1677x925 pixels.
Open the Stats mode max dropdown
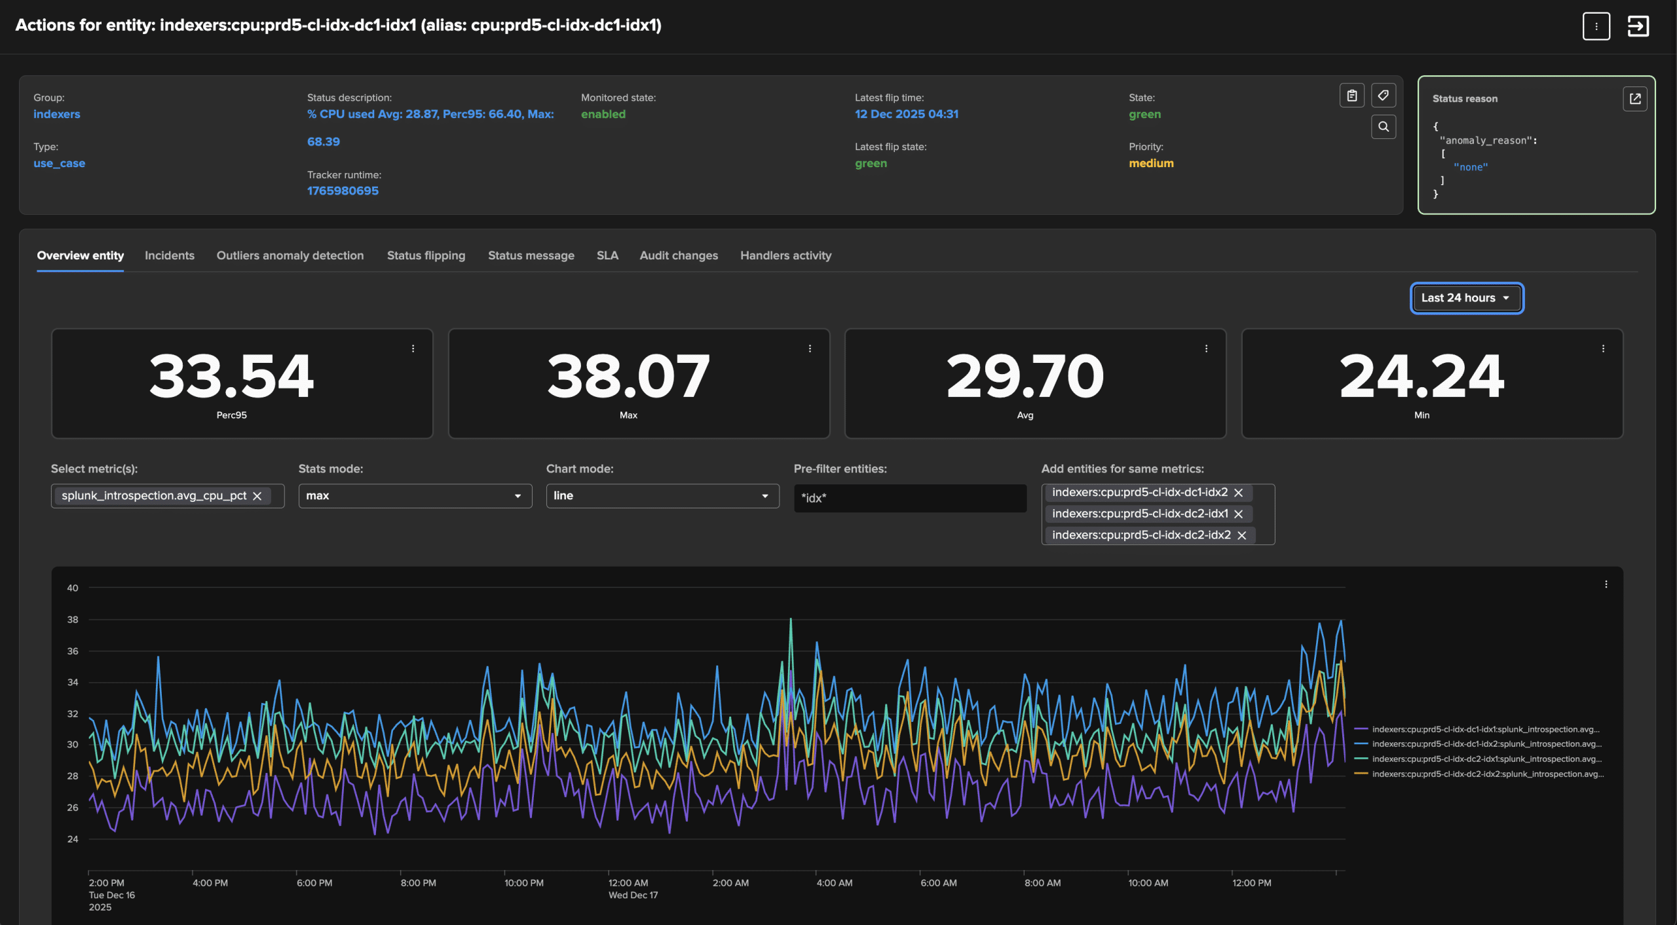[415, 496]
